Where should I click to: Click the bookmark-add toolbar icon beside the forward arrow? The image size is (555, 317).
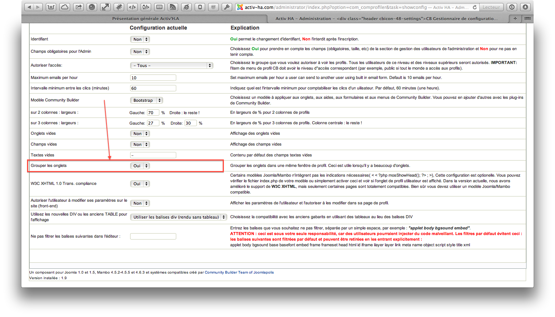click(51, 7)
